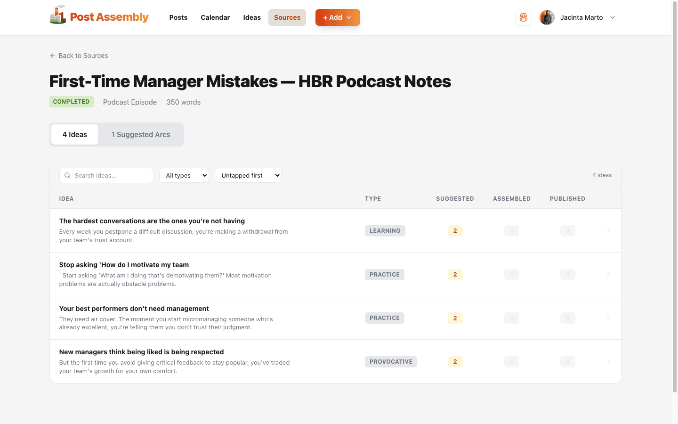The width and height of the screenshot is (678, 424).
Task: Select the 4 Ideas tab
Action: coord(75,135)
